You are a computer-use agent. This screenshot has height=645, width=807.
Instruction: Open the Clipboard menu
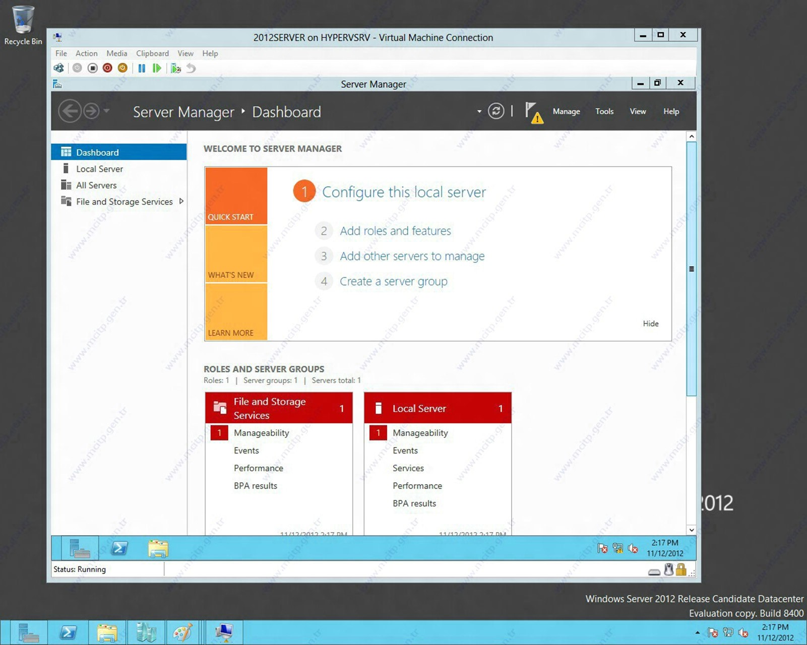[152, 53]
